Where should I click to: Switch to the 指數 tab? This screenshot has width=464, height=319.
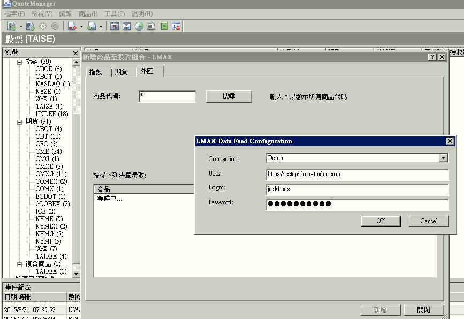(x=98, y=72)
